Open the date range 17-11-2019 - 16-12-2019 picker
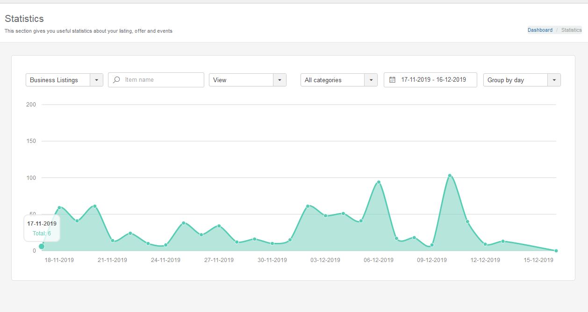The width and height of the screenshot is (588, 312). [x=430, y=80]
